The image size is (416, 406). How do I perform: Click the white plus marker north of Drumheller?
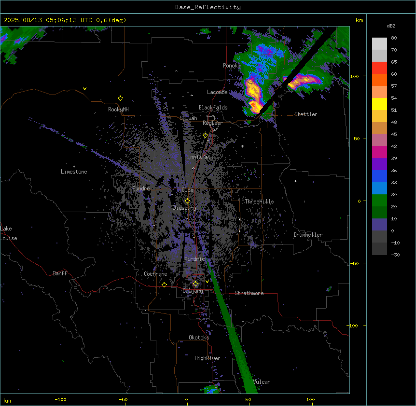tap(295, 181)
